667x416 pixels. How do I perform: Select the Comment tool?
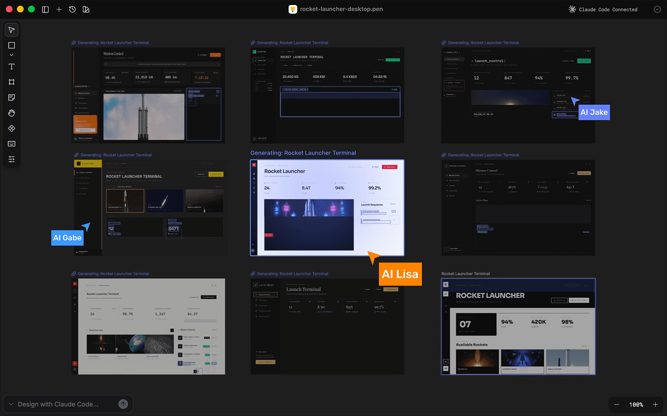pyautogui.click(x=11, y=97)
